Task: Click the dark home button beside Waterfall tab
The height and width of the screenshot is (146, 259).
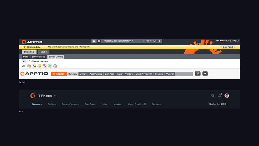Action: tap(205, 74)
